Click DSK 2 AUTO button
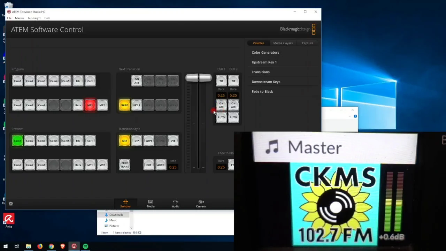Screen dimensions: 446x251 coord(233,117)
